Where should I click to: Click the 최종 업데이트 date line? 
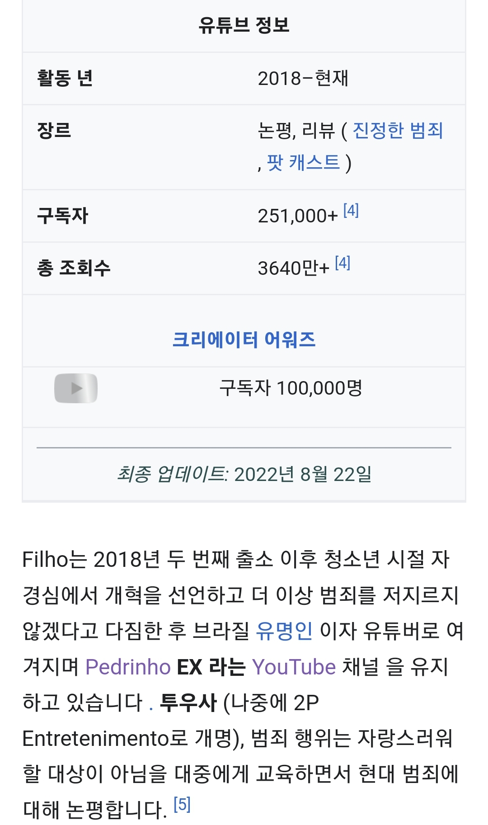(244, 474)
